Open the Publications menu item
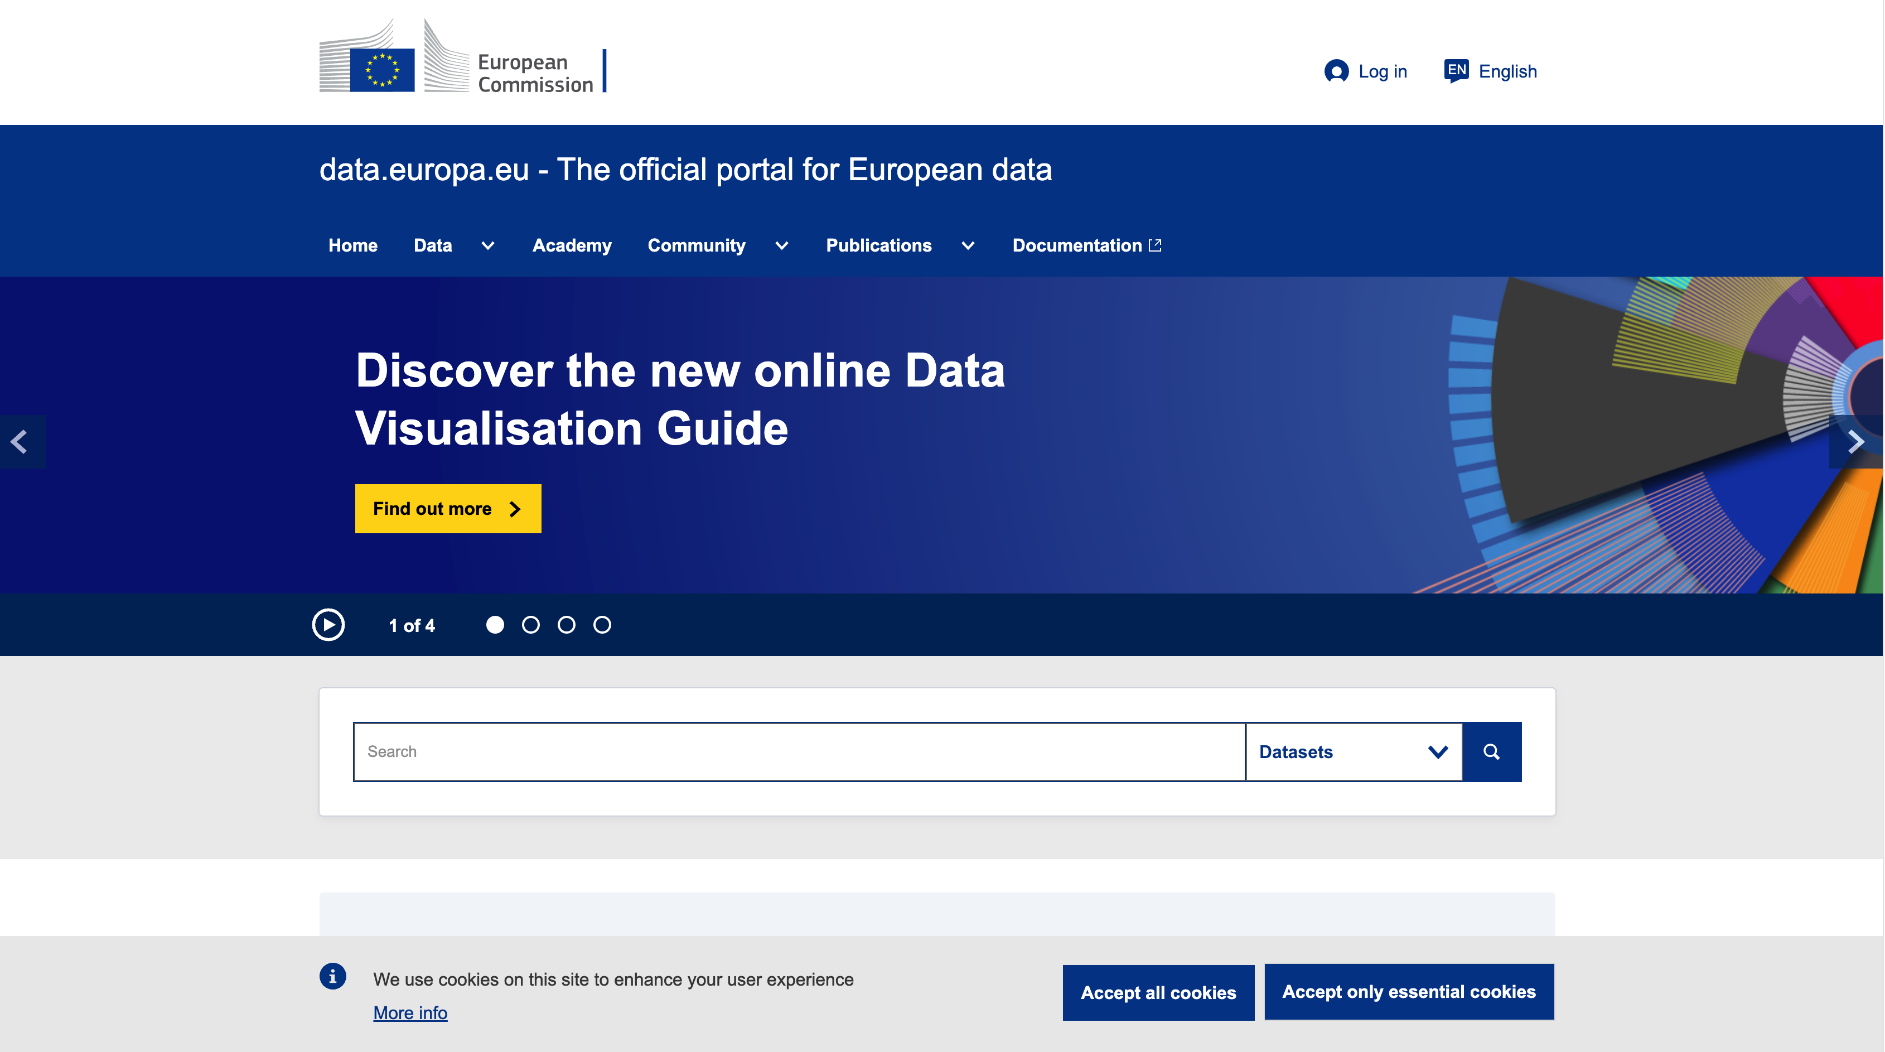This screenshot has width=1885, height=1052. point(879,245)
